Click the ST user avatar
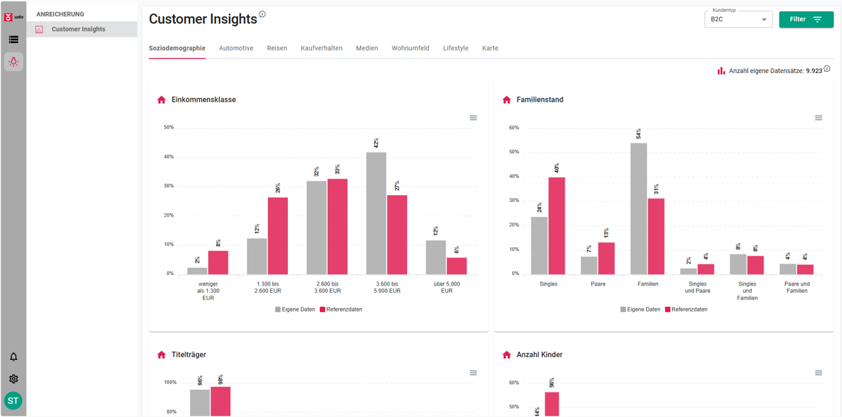This screenshot has height=417, width=842. click(13, 400)
